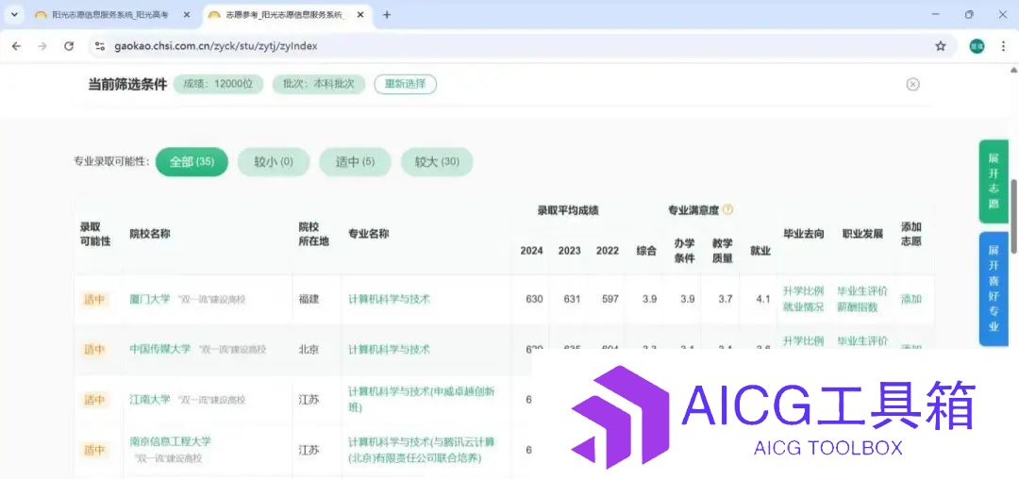The image size is (1019, 479).
Task: Click the 批次：本科批次 filter tag
Action: pos(319,84)
